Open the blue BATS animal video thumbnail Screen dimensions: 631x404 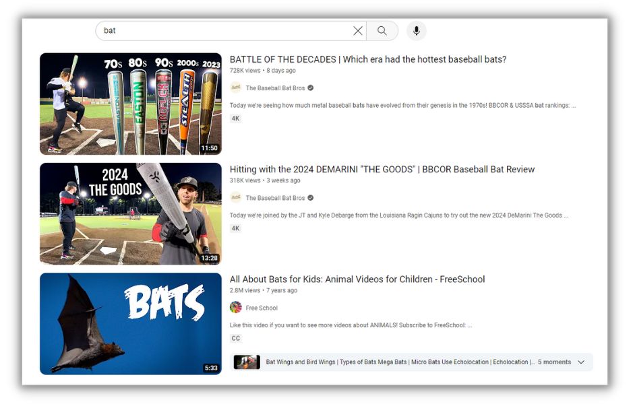coord(130,324)
